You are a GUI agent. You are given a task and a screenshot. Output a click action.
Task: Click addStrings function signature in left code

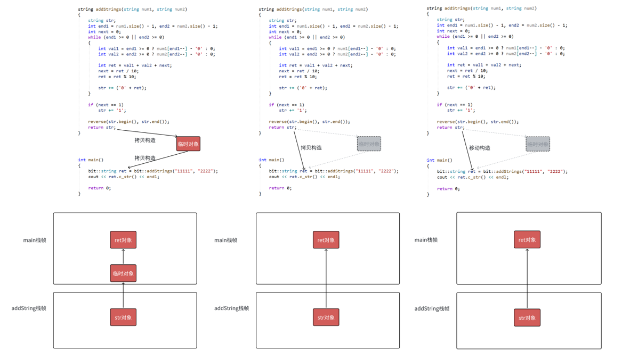click(x=133, y=9)
